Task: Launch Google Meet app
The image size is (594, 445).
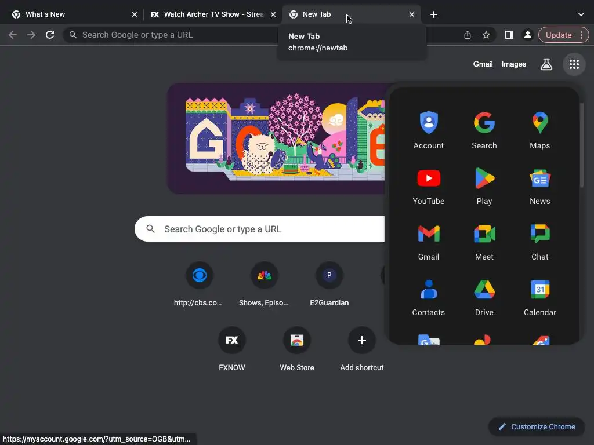Action: coord(484,241)
